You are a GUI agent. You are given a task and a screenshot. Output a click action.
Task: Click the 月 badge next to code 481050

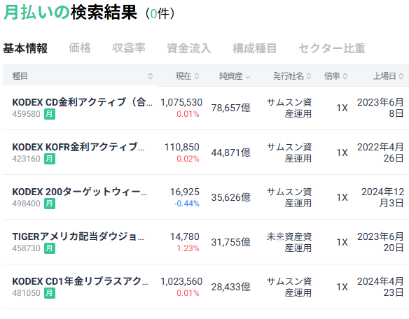click(50, 293)
